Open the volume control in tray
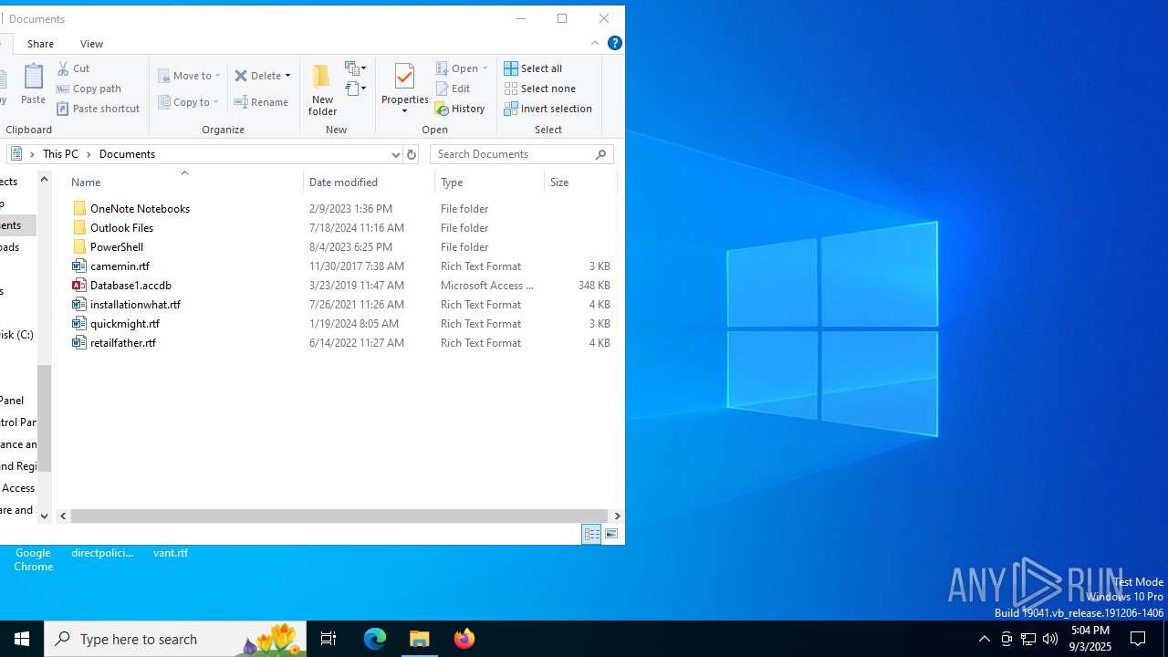Image resolution: width=1168 pixels, height=657 pixels. coord(1050,639)
